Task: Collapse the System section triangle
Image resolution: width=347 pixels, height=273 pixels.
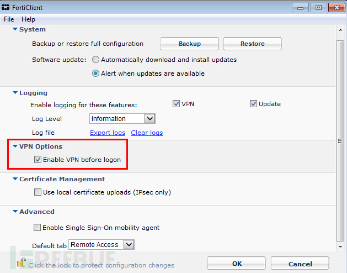Action: click(15, 29)
